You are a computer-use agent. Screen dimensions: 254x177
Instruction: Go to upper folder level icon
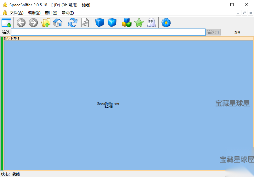tap(46, 23)
